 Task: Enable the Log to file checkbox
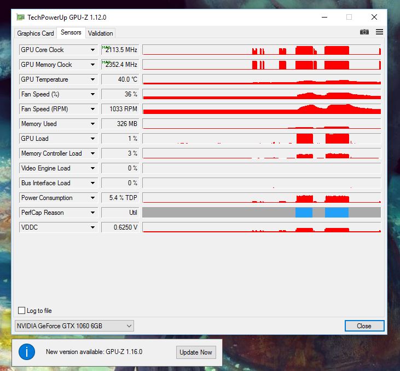pyautogui.click(x=22, y=310)
